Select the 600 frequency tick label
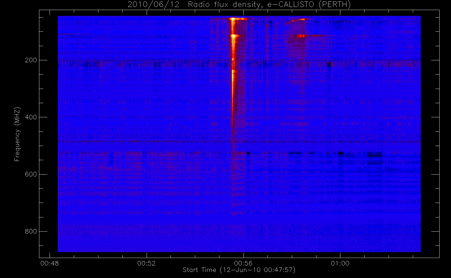The width and height of the screenshot is (451, 278). pyautogui.click(x=31, y=174)
